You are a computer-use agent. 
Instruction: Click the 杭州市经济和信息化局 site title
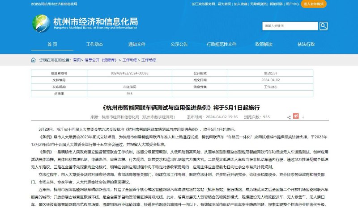click(96, 21)
